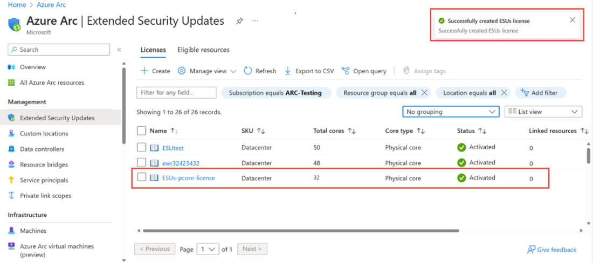593x262 pixels.
Task: Toggle the select-all checkbox in header
Action: [141, 130]
